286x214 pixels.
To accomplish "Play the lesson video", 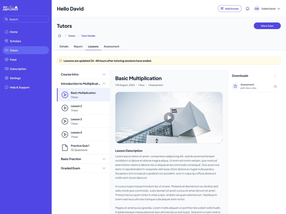I will [169, 118].
